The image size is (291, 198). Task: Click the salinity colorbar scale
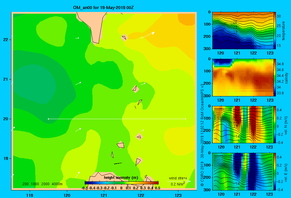tap(275, 77)
